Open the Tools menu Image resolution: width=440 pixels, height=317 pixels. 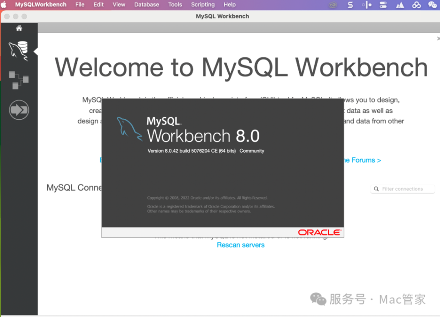click(x=175, y=5)
